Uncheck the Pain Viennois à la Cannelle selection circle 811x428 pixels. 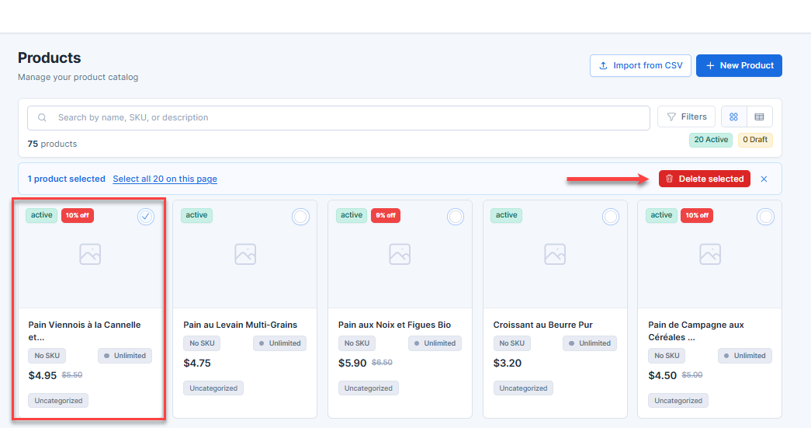pos(146,216)
